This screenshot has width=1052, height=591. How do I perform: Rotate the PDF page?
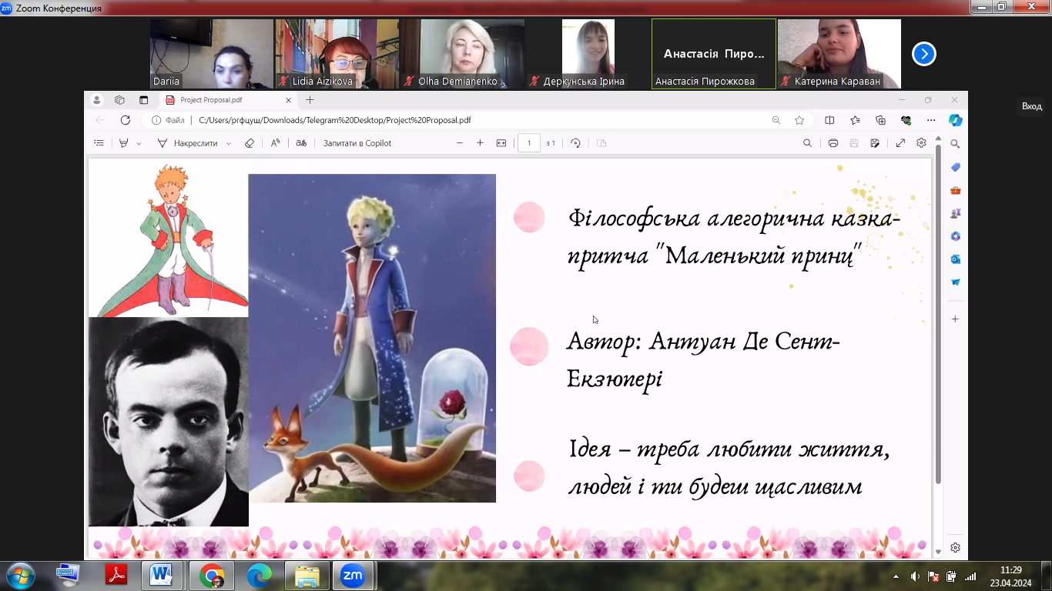575,143
